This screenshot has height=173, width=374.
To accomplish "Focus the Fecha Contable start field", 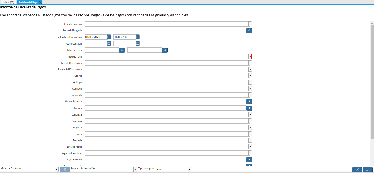I will click(96, 43).
